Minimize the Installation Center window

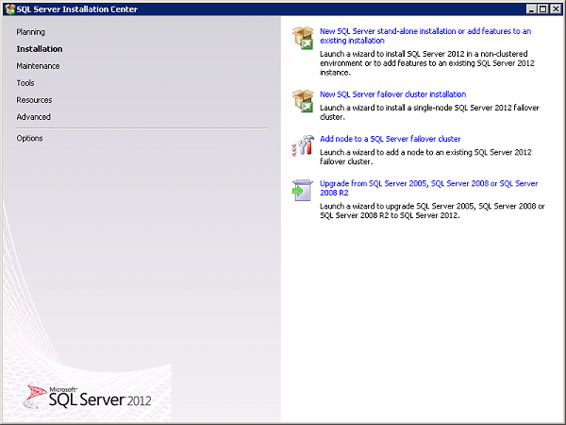coord(531,9)
